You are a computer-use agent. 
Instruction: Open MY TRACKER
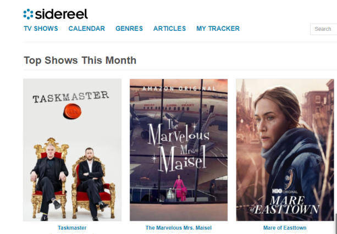coord(218,29)
